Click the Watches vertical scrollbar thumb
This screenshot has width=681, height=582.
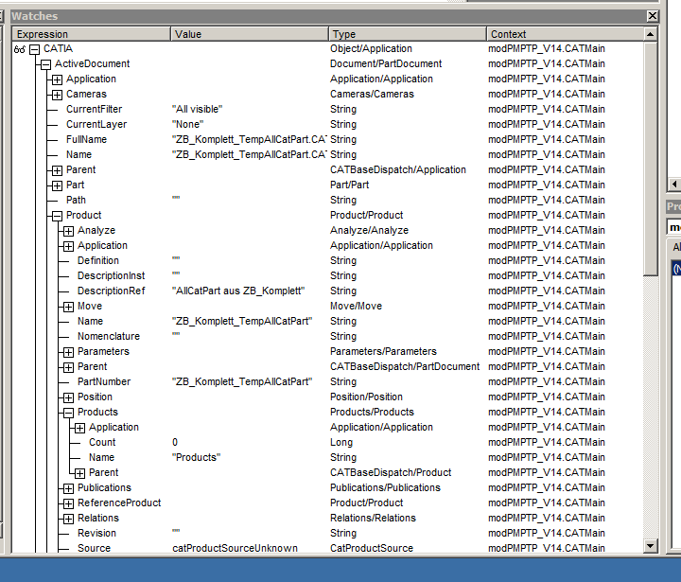[x=650, y=158]
